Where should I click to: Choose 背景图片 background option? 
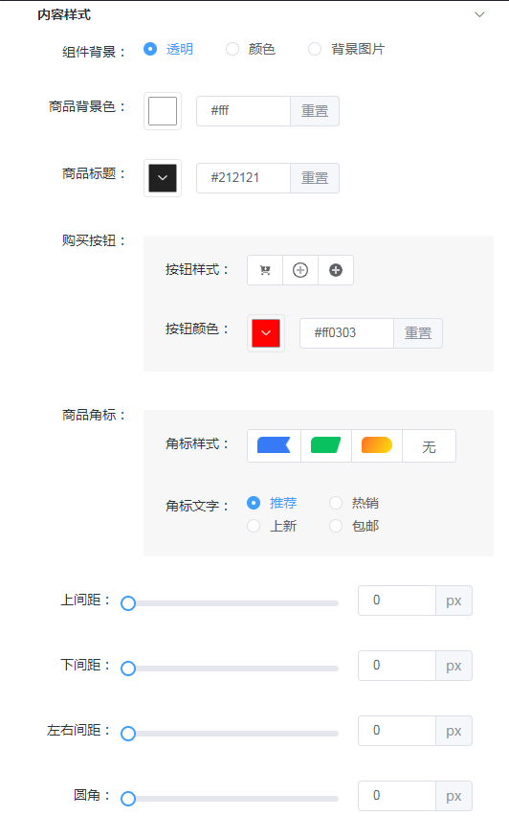point(346,49)
